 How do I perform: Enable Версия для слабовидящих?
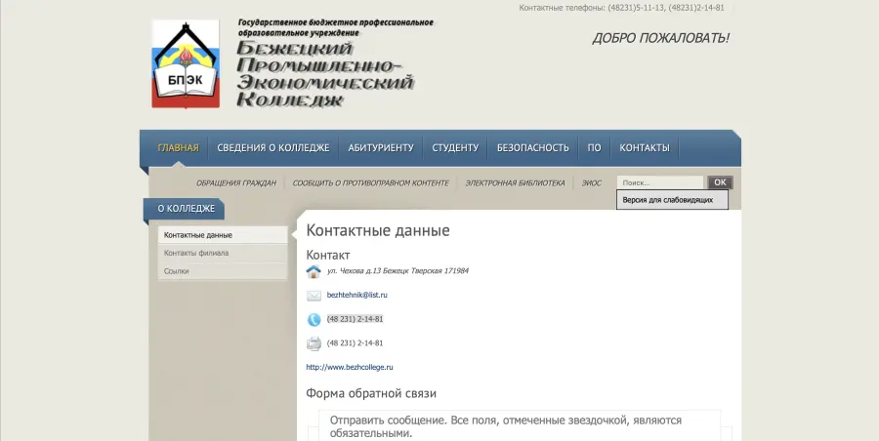(671, 200)
